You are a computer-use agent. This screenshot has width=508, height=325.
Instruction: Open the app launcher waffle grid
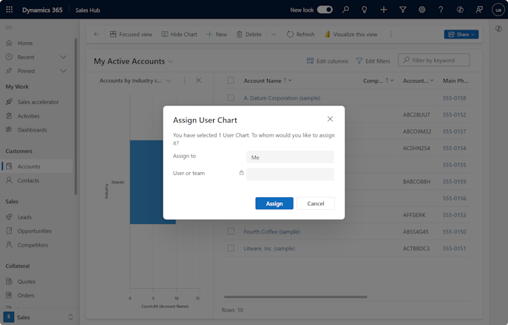[x=10, y=10]
